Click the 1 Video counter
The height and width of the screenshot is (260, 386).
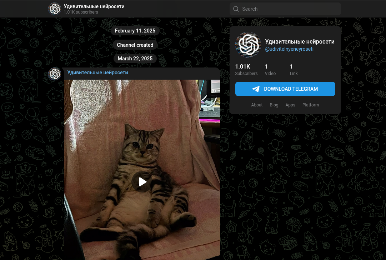[270, 70]
